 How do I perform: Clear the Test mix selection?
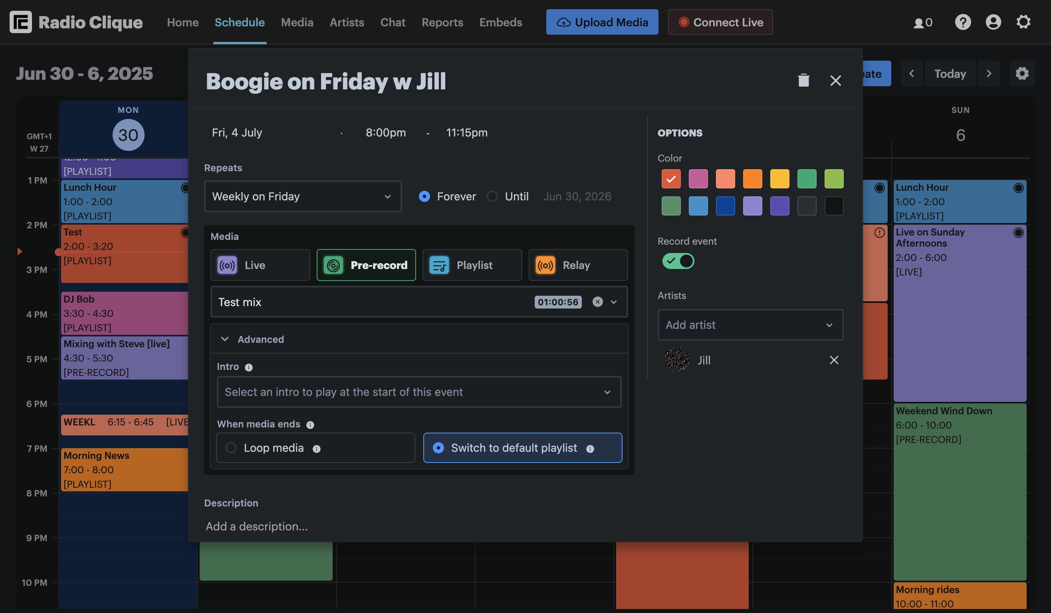pyautogui.click(x=598, y=302)
